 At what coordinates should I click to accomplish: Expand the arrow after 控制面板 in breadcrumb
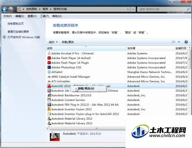click(40, 9)
